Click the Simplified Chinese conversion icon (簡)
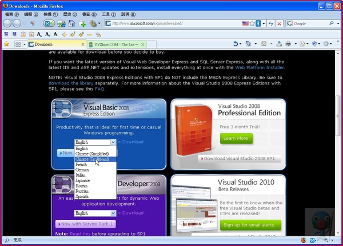The image size is (343, 246). tap(14, 34)
